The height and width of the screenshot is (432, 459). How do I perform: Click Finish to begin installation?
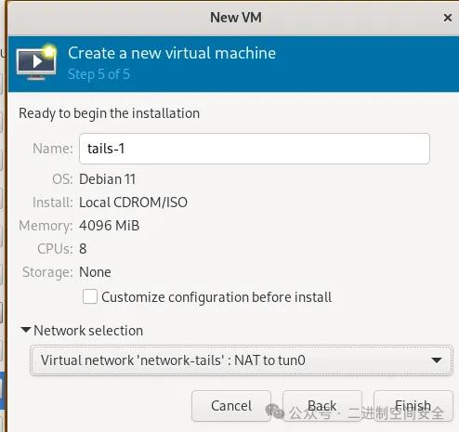click(x=413, y=406)
